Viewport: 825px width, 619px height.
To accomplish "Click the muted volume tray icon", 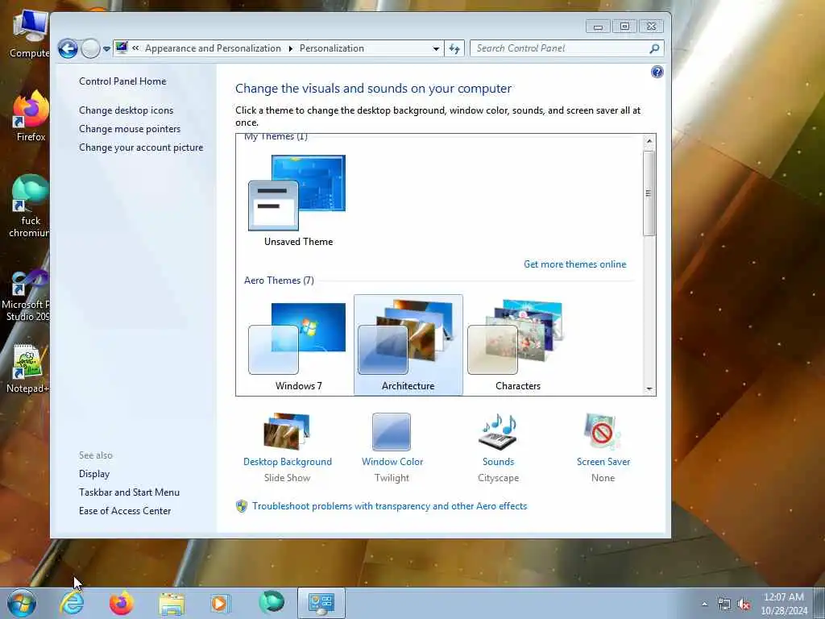I will point(744,604).
